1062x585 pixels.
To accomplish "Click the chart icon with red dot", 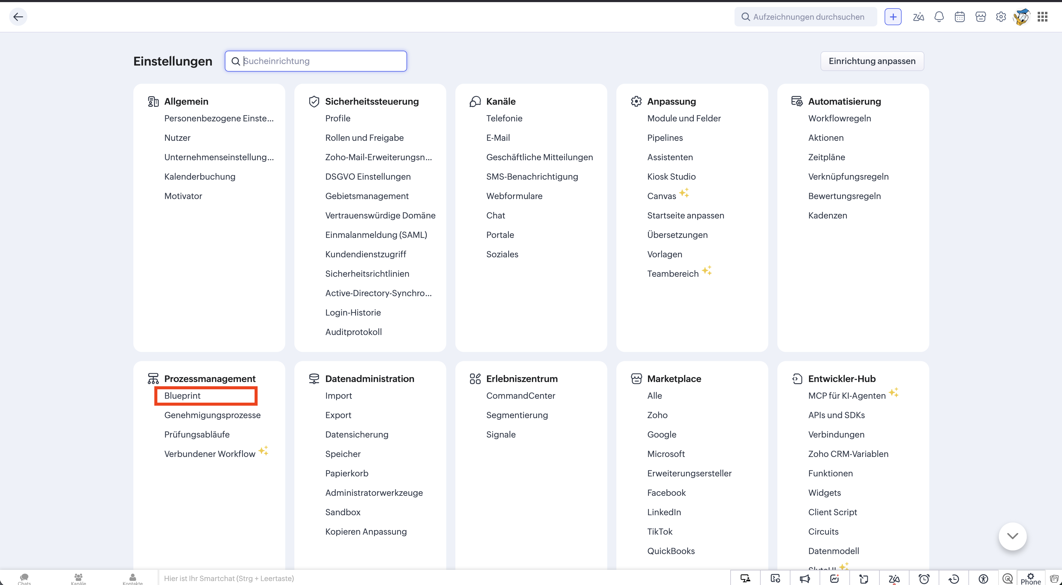I will tap(834, 578).
